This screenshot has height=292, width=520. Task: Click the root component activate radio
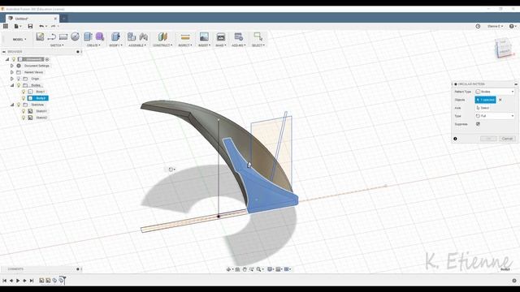tap(47, 59)
